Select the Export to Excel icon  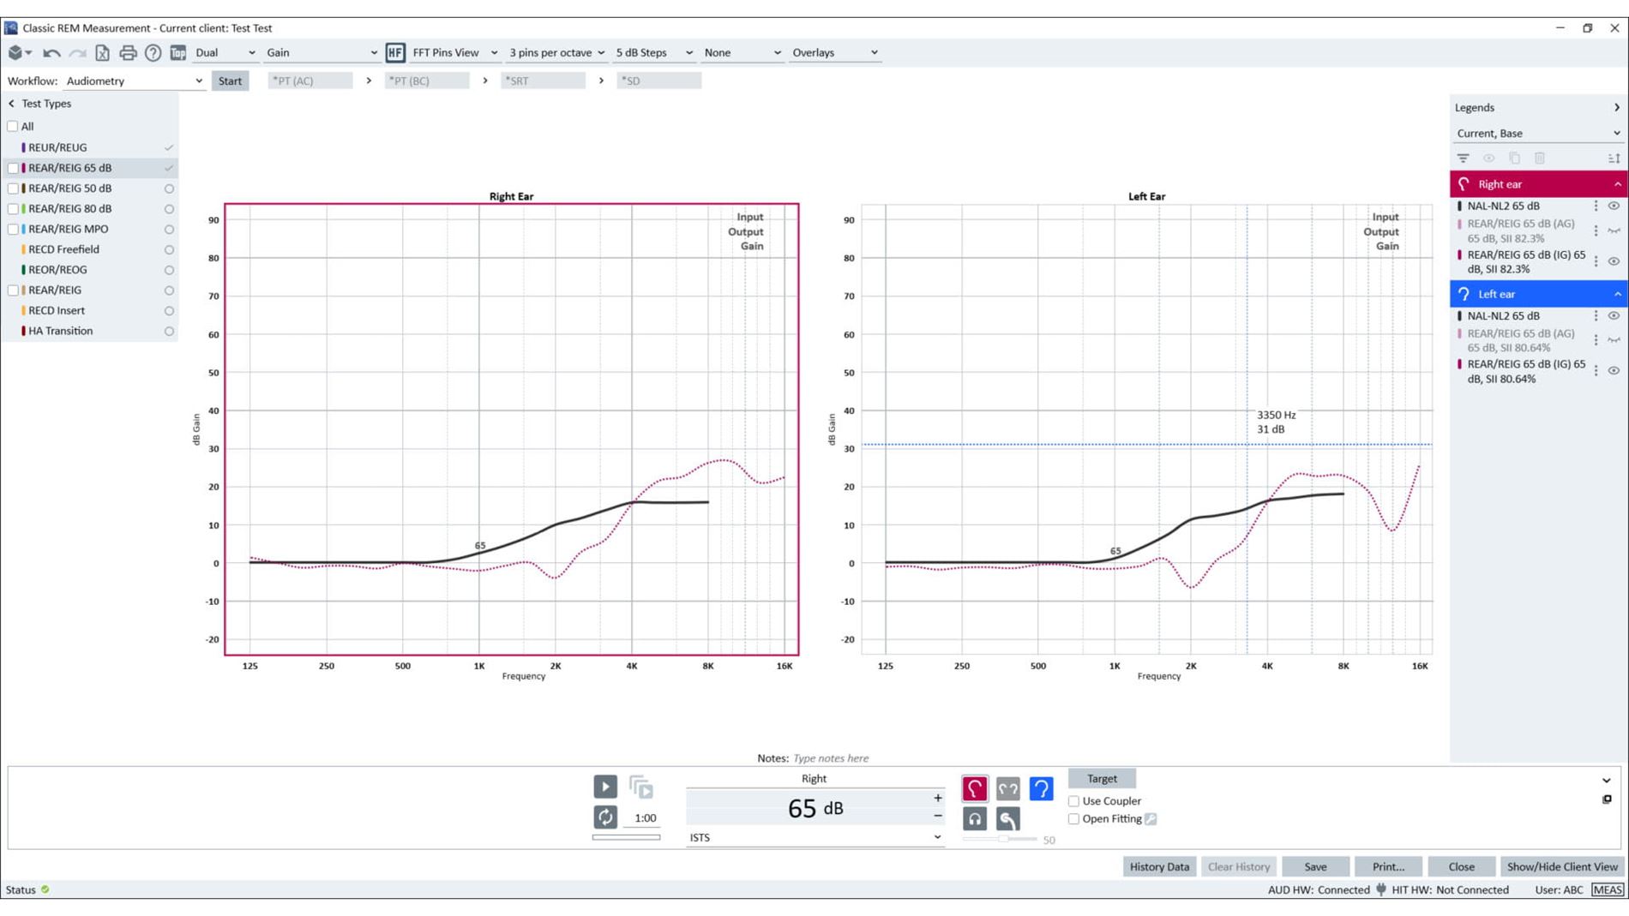103,52
